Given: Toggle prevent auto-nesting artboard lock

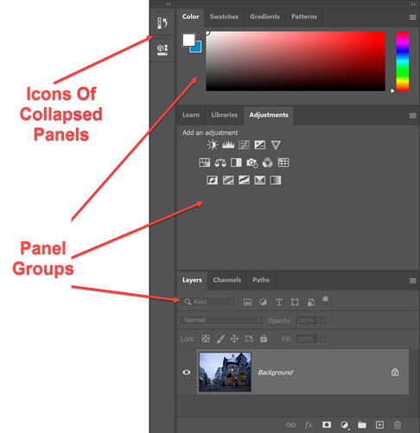Looking at the screenshot, I should [x=249, y=339].
